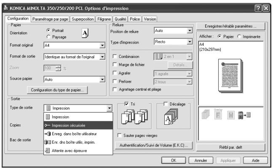
Task: Select the Portrait orientation radio button
Action: click(x=48, y=30)
